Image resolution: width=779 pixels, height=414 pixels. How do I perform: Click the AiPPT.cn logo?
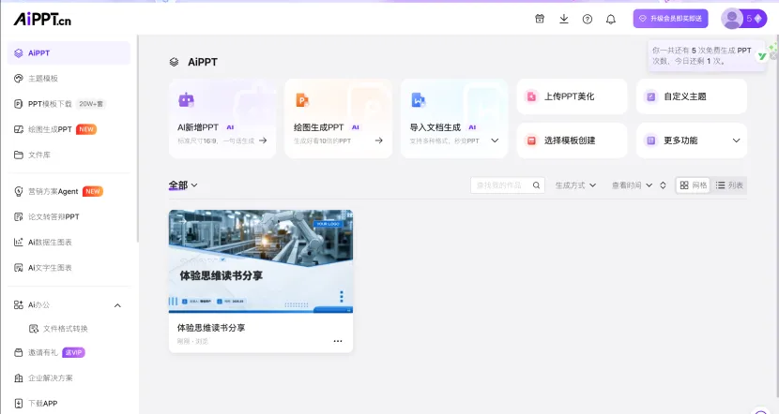point(42,20)
